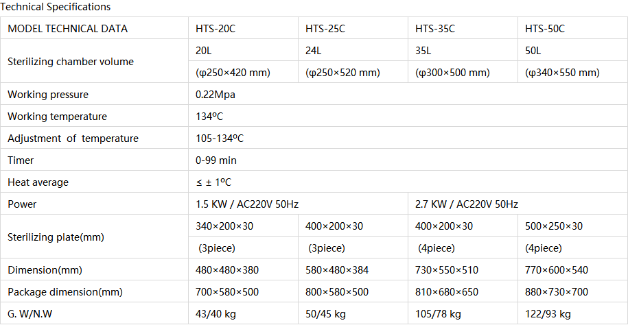
Task: Click the HTS-35C column header
Action: click(435, 29)
